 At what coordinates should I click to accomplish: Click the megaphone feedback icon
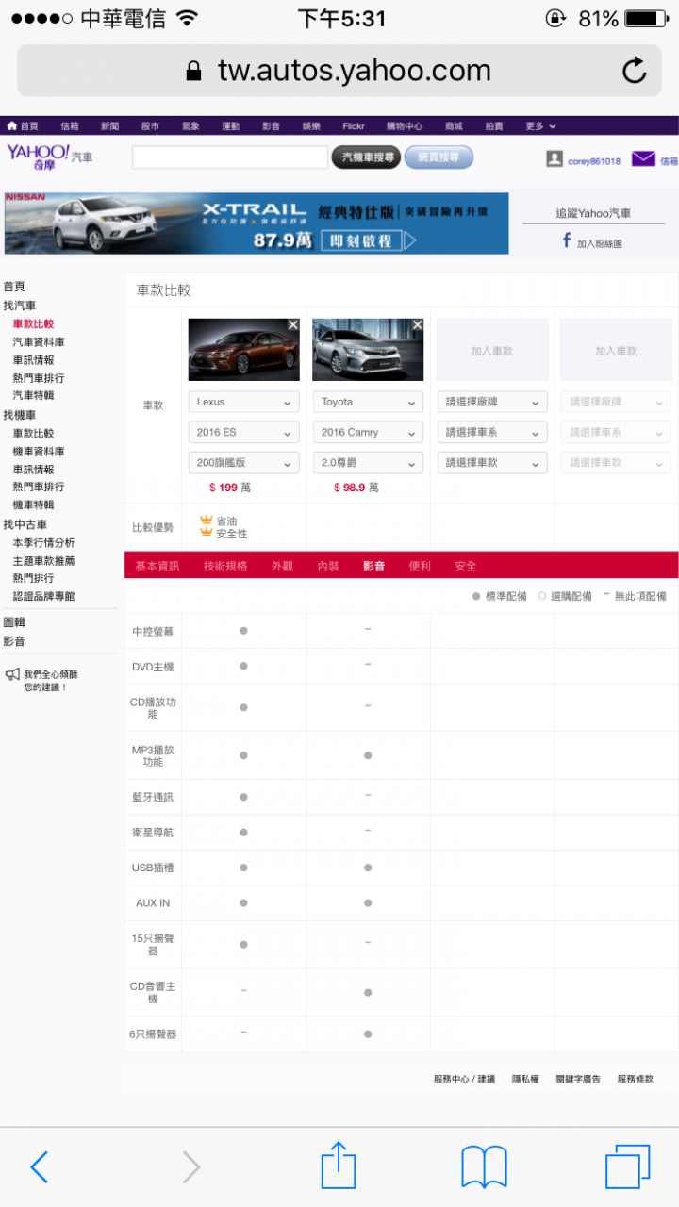[12, 674]
